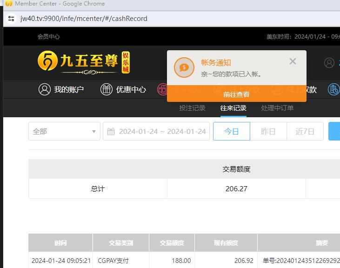Click the orange money chat icon in the notification
The image size is (340, 268).
click(x=184, y=67)
